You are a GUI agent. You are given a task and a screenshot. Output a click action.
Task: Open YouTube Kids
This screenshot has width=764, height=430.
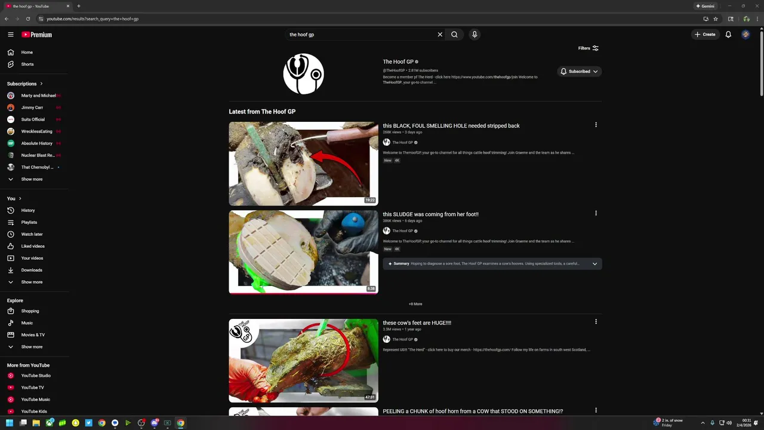click(34, 411)
